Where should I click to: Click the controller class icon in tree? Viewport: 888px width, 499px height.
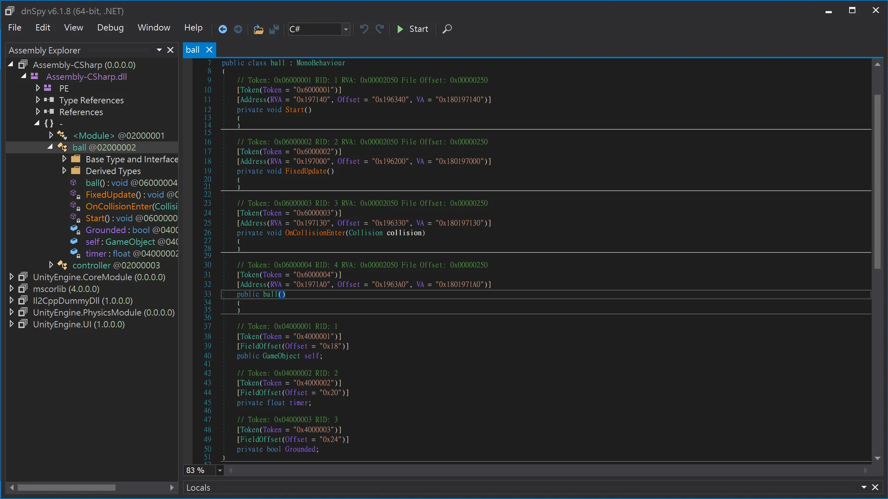[x=62, y=265]
